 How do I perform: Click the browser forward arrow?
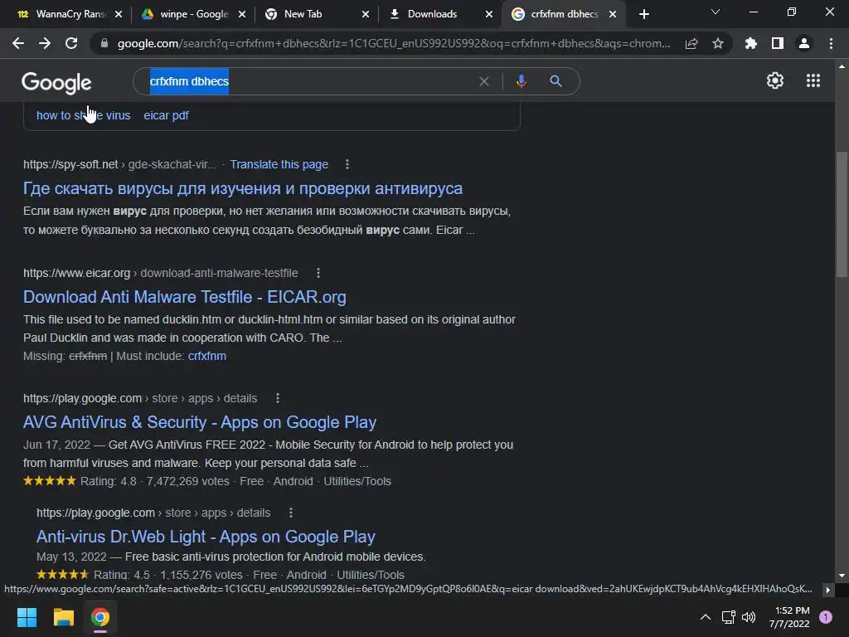(45, 43)
